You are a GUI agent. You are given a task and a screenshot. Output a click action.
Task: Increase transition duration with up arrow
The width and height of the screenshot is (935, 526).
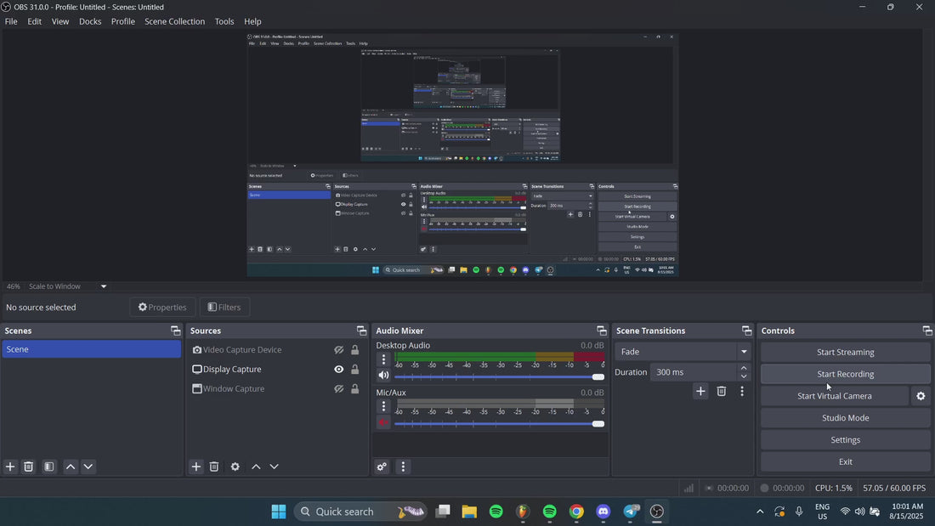(744, 368)
